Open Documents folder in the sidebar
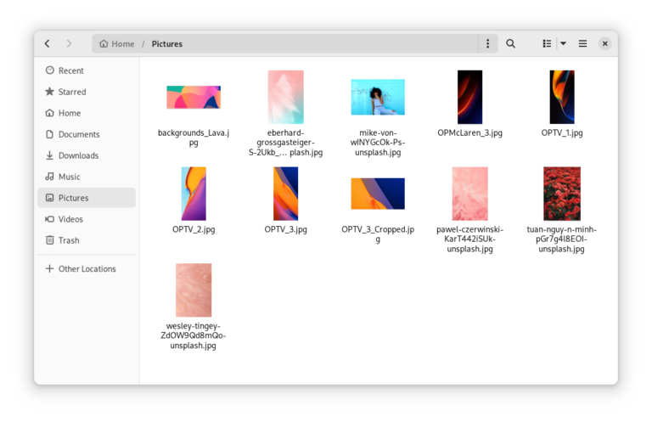 click(x=87, y=134)
